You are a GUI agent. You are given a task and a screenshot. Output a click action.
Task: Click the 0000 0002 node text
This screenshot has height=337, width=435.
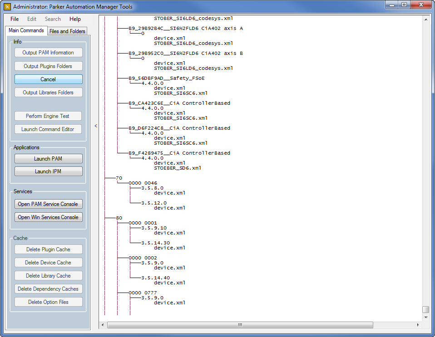[x=143, y=258]
